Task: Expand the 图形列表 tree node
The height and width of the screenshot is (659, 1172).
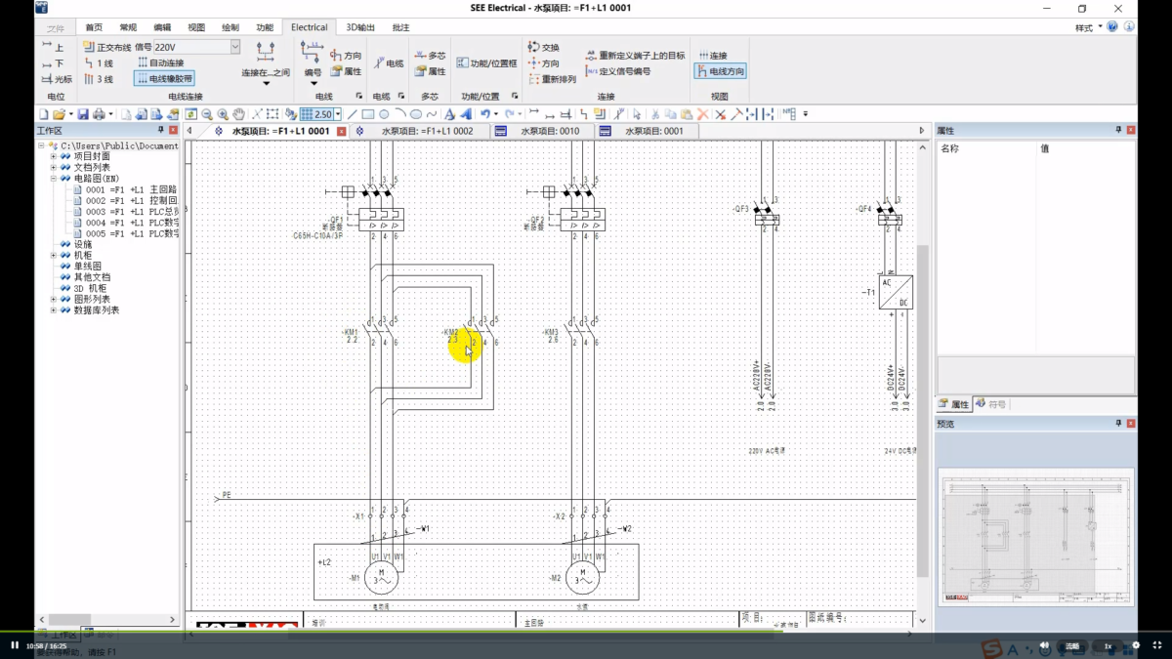Action: 54,299
